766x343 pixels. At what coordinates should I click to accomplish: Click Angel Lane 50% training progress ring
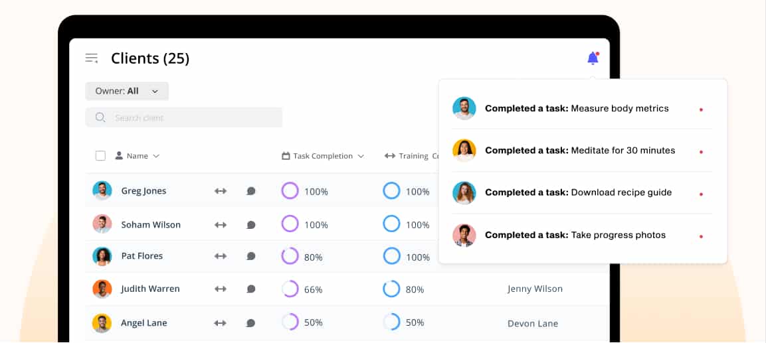[391, 322]
